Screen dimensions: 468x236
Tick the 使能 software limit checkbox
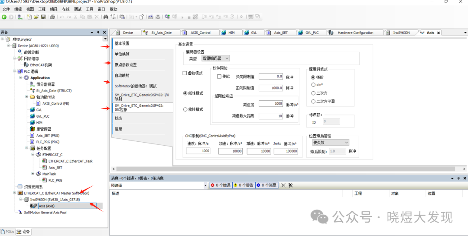[x=219, y=77]
